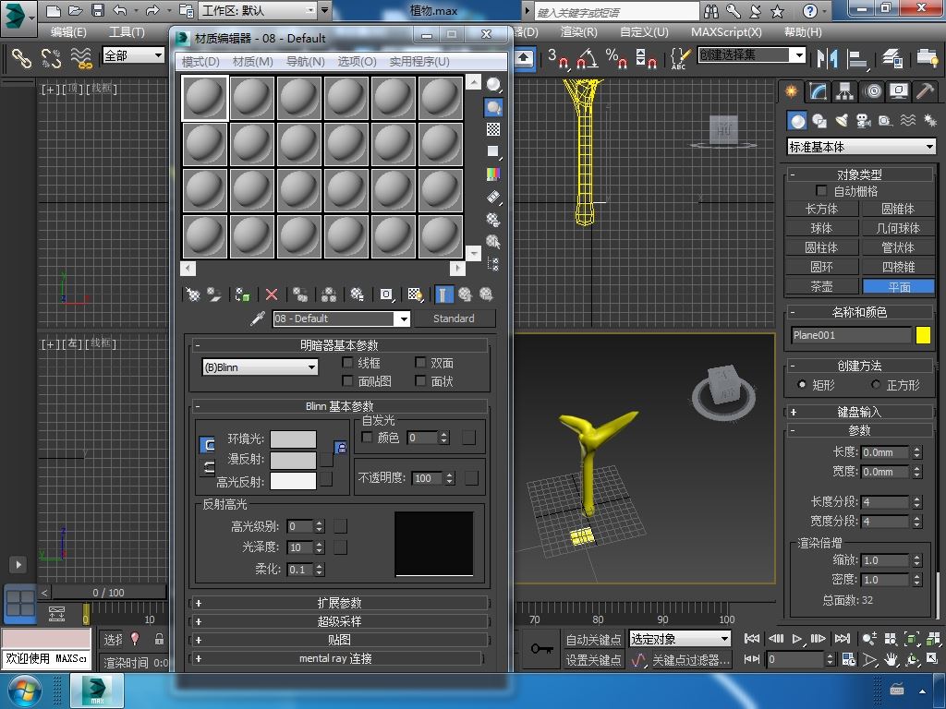Enable the 面贴图 checkbox
Screen dimensions: 946x709
tap(347, 381)
